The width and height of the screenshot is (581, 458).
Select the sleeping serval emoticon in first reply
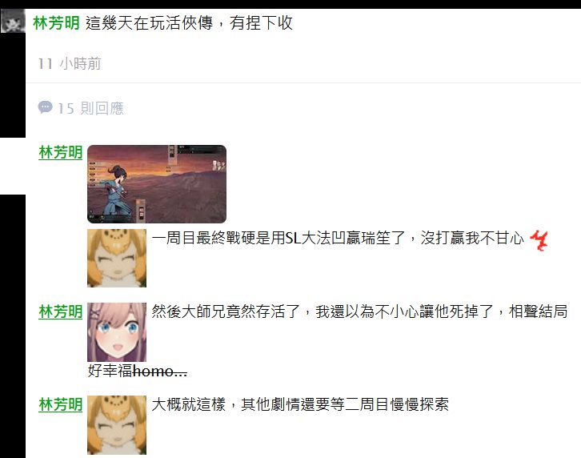tap(117, 258)
